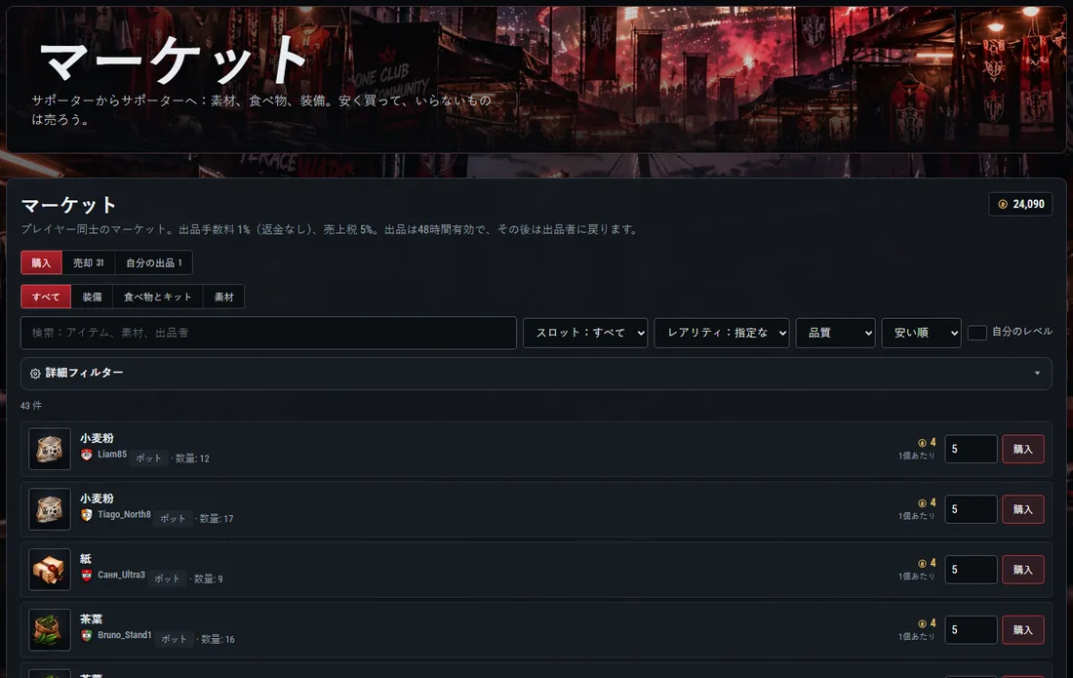The image size is (1073, 678).
Task: Click the seller name Bruno_Stand1
Action: [x=125, y=635]
